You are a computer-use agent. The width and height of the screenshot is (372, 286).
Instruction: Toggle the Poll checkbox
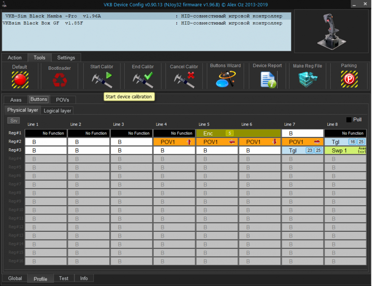coord(349,120)
